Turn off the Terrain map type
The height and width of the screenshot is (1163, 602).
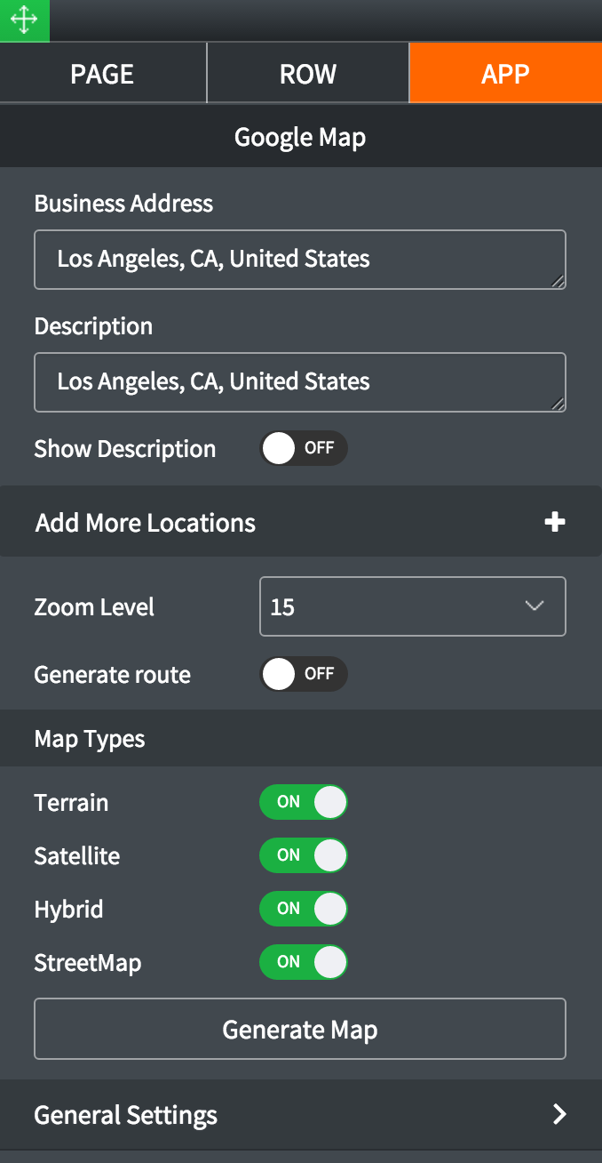tap(303, 802)
